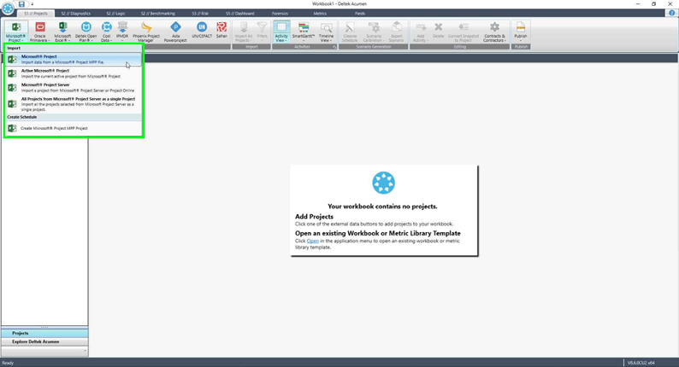The width and height of the screenshot is (679, 367).
Task: Select Microsoft Project MPP file import option
Action: pyautogui.click(x=74, y=59)
